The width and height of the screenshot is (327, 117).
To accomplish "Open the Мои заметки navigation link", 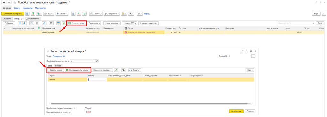I will (41, 8).
